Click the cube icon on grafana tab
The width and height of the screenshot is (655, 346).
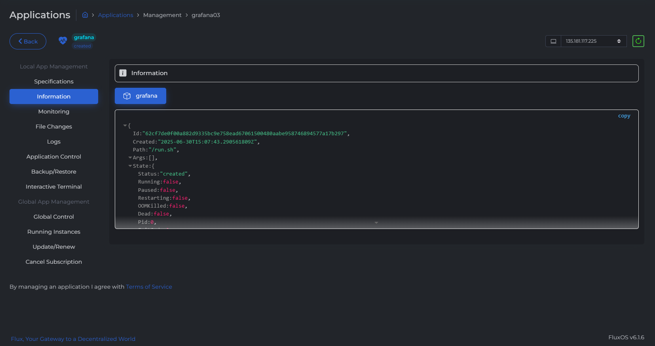(127, 96)
